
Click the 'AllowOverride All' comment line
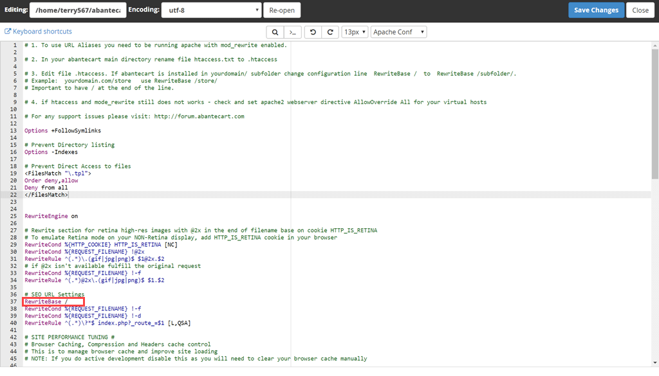click(x=255, y=102)
